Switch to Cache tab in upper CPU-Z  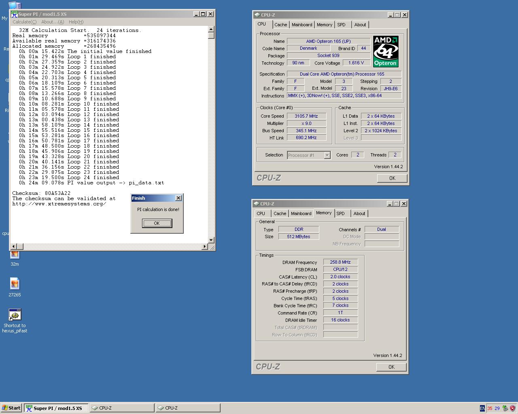pos(280,25)
